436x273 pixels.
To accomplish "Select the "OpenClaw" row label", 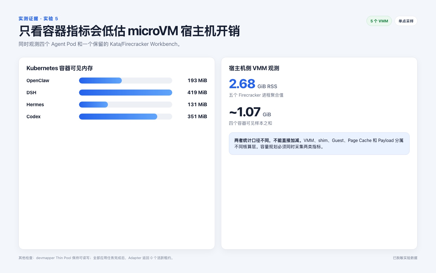I will [38, 81].
